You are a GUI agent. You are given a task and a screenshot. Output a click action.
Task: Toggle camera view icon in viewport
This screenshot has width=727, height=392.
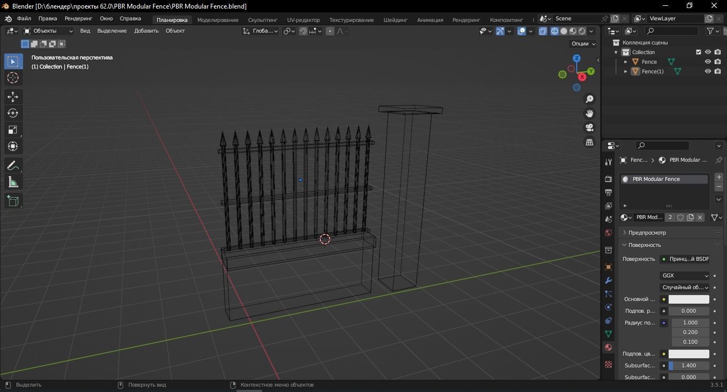[x=590, y=127]
